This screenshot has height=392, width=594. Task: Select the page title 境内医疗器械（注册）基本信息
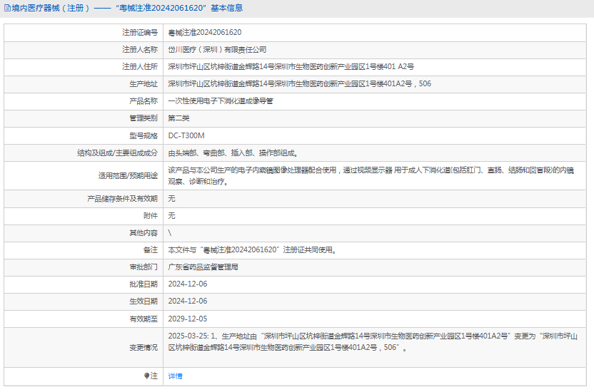[x=127, y=8]
